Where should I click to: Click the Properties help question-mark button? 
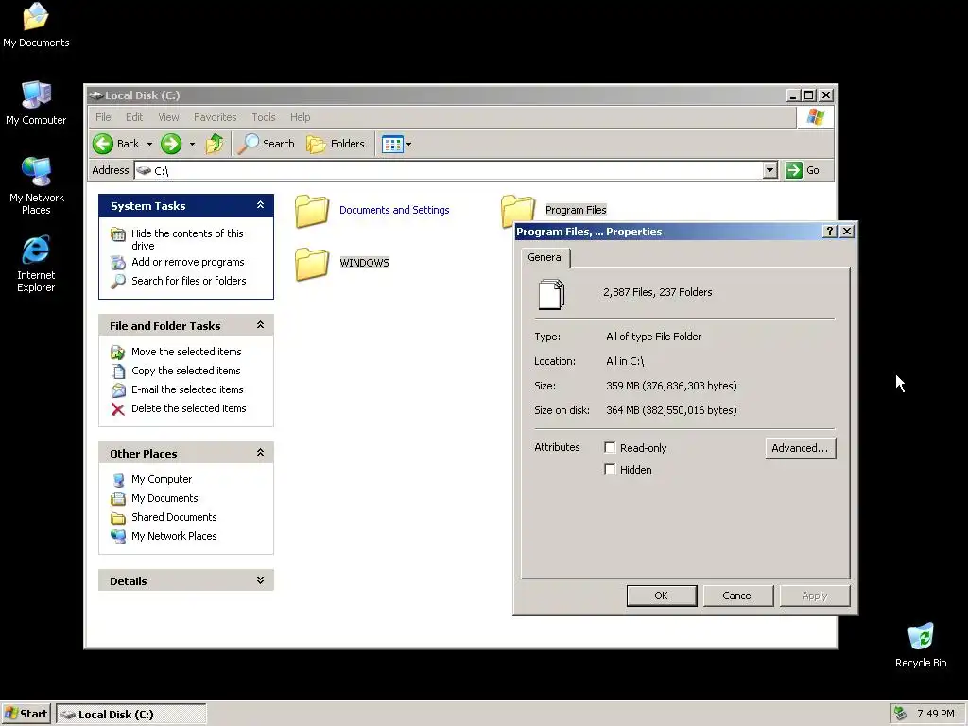pos(830,231)
